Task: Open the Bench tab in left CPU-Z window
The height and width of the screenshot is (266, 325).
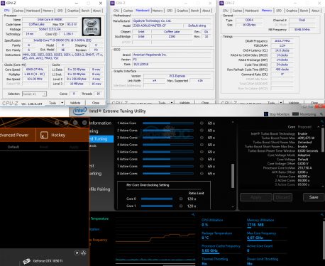Action: tap(85, 11)
